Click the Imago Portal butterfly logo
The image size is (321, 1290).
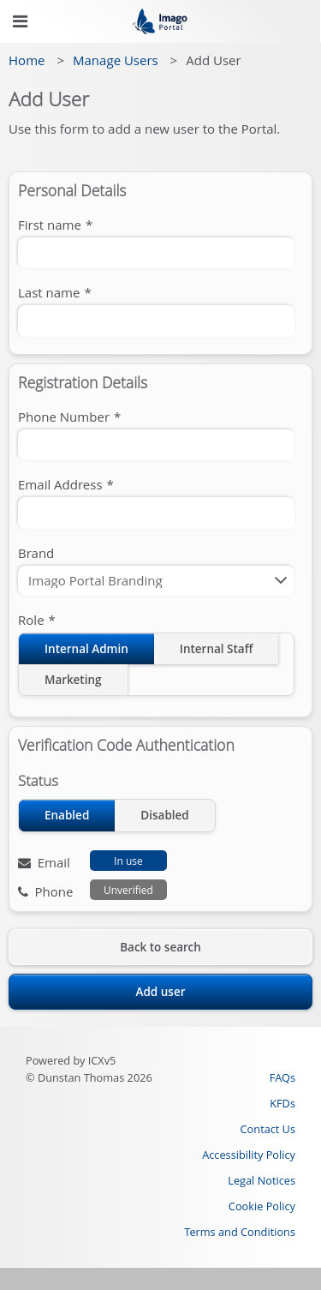(x=160, y=21)
